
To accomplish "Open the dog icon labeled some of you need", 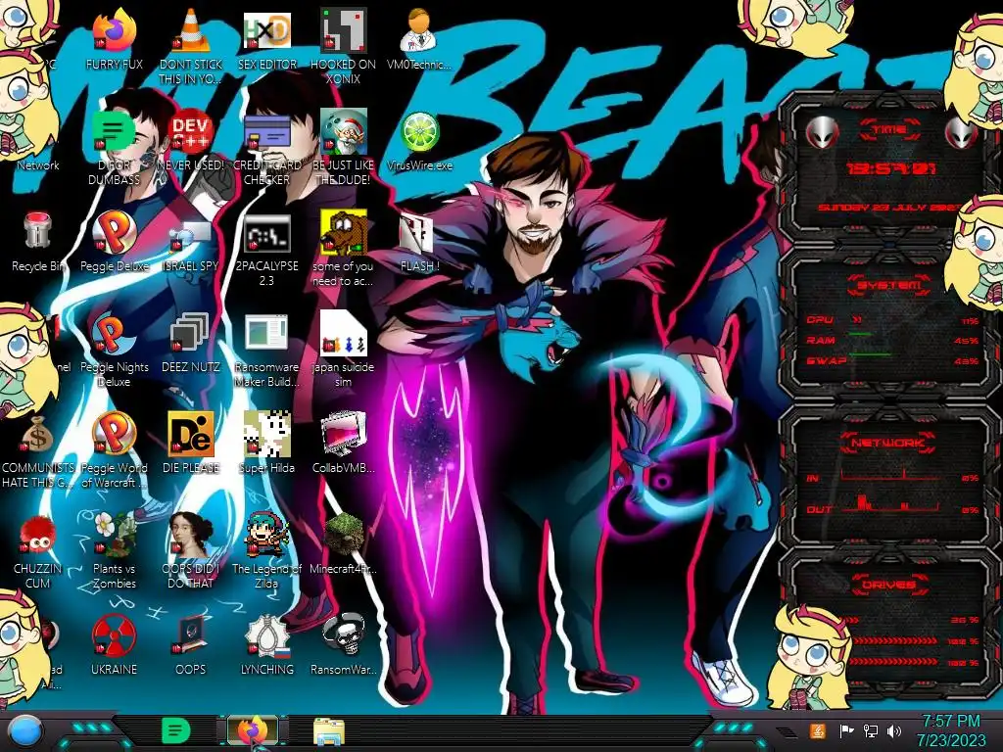I will 343,233.
